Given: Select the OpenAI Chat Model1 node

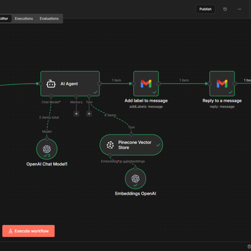Looking at the screenshot, I should click(x=47, y=149).
